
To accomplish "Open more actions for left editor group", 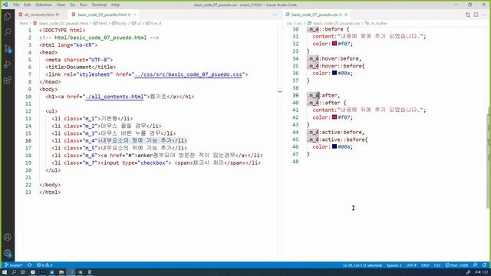I will (x=275, y=15).
